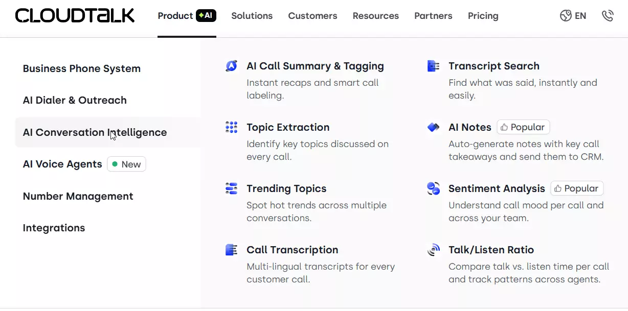The height and width of the screenshot is (311, 628).
Task: Open the Talk/Listen Ratio link
Action: point(491,250)
